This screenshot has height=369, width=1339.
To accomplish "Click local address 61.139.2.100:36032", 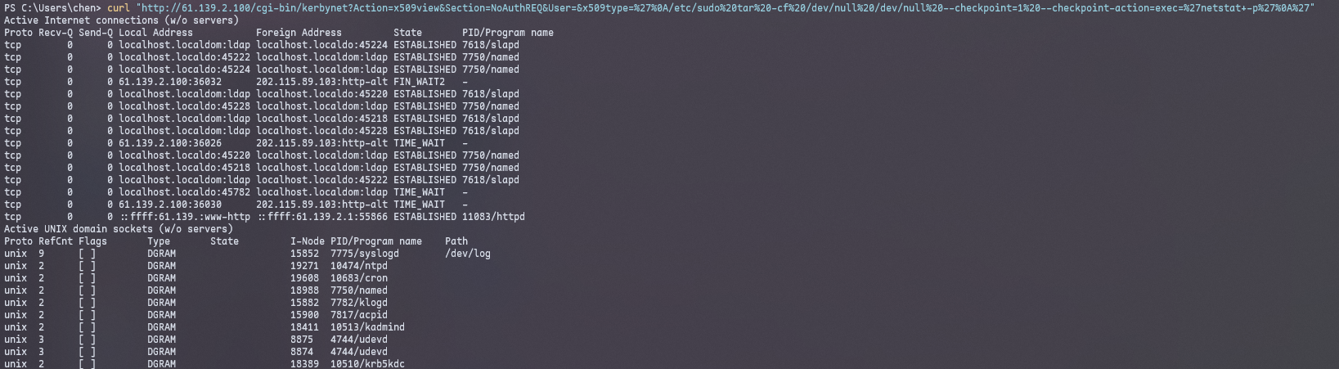I will [170, 82].
